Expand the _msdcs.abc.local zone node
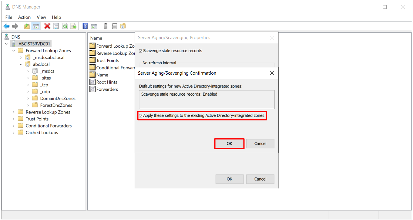413x220 pixels. [21, 58]
